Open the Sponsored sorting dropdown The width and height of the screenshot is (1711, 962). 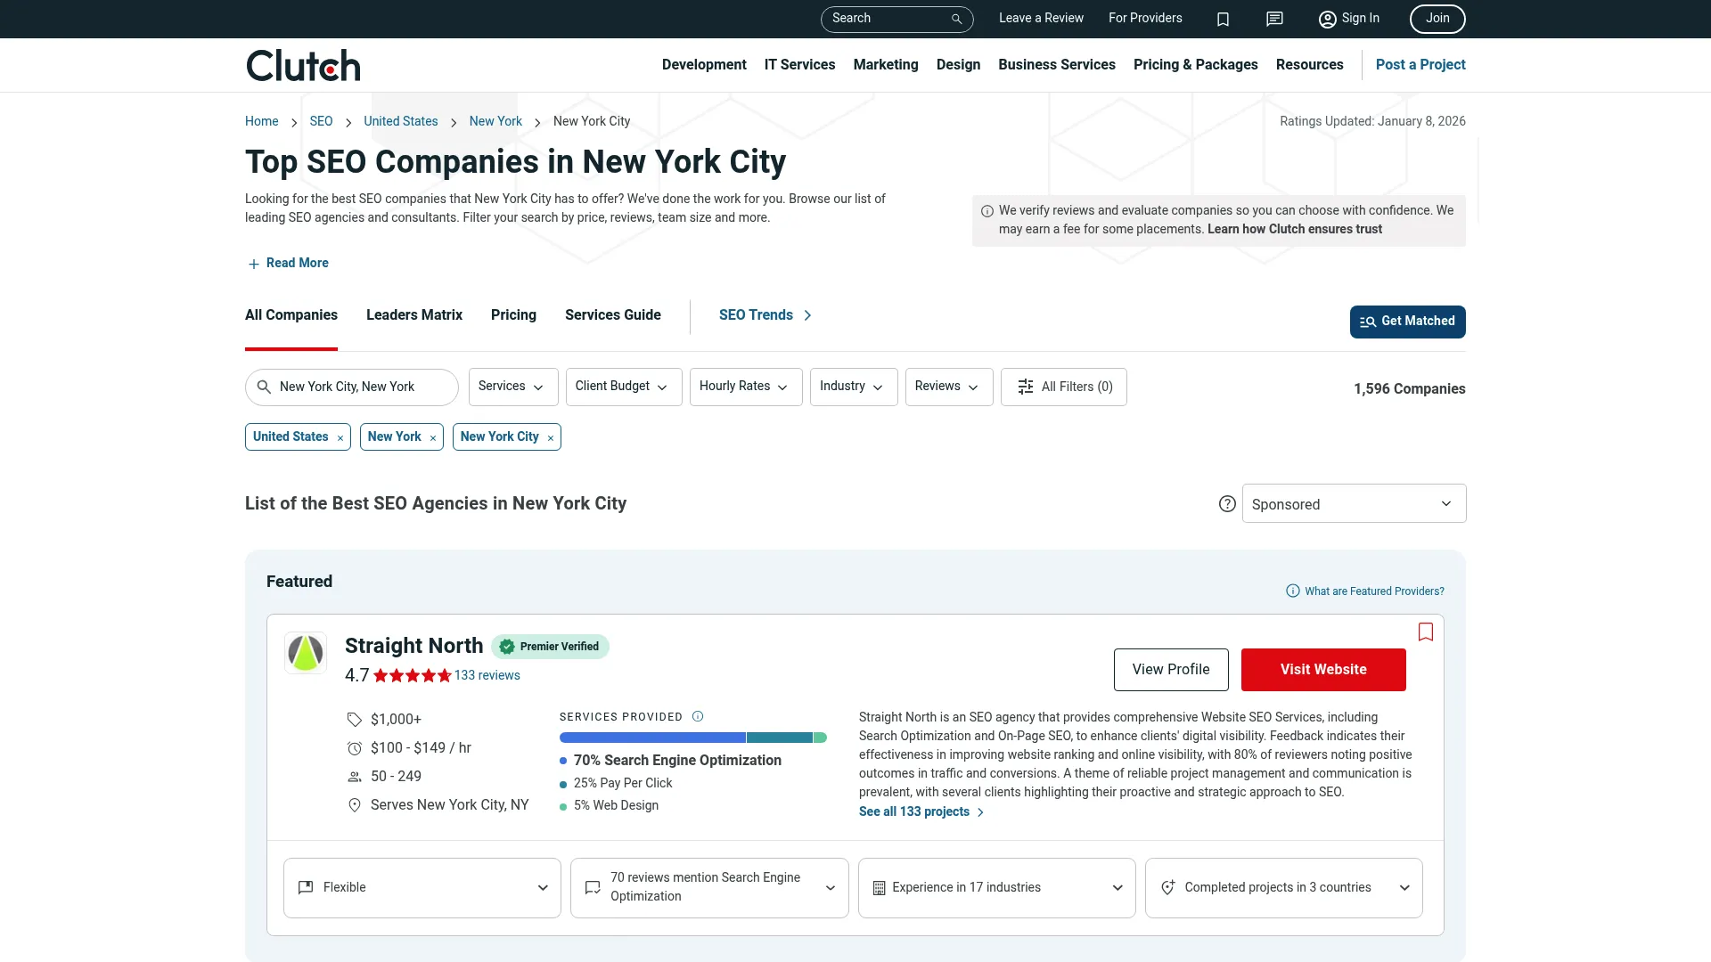pos(1353,503)
